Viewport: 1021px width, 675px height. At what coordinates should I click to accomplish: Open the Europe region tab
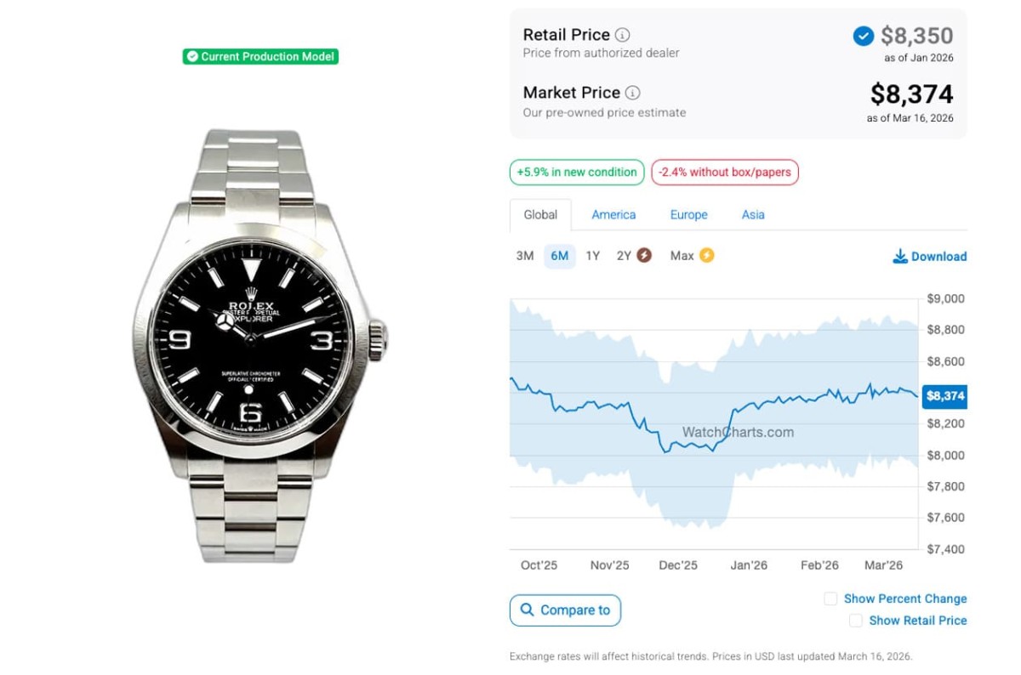point(688,215)
